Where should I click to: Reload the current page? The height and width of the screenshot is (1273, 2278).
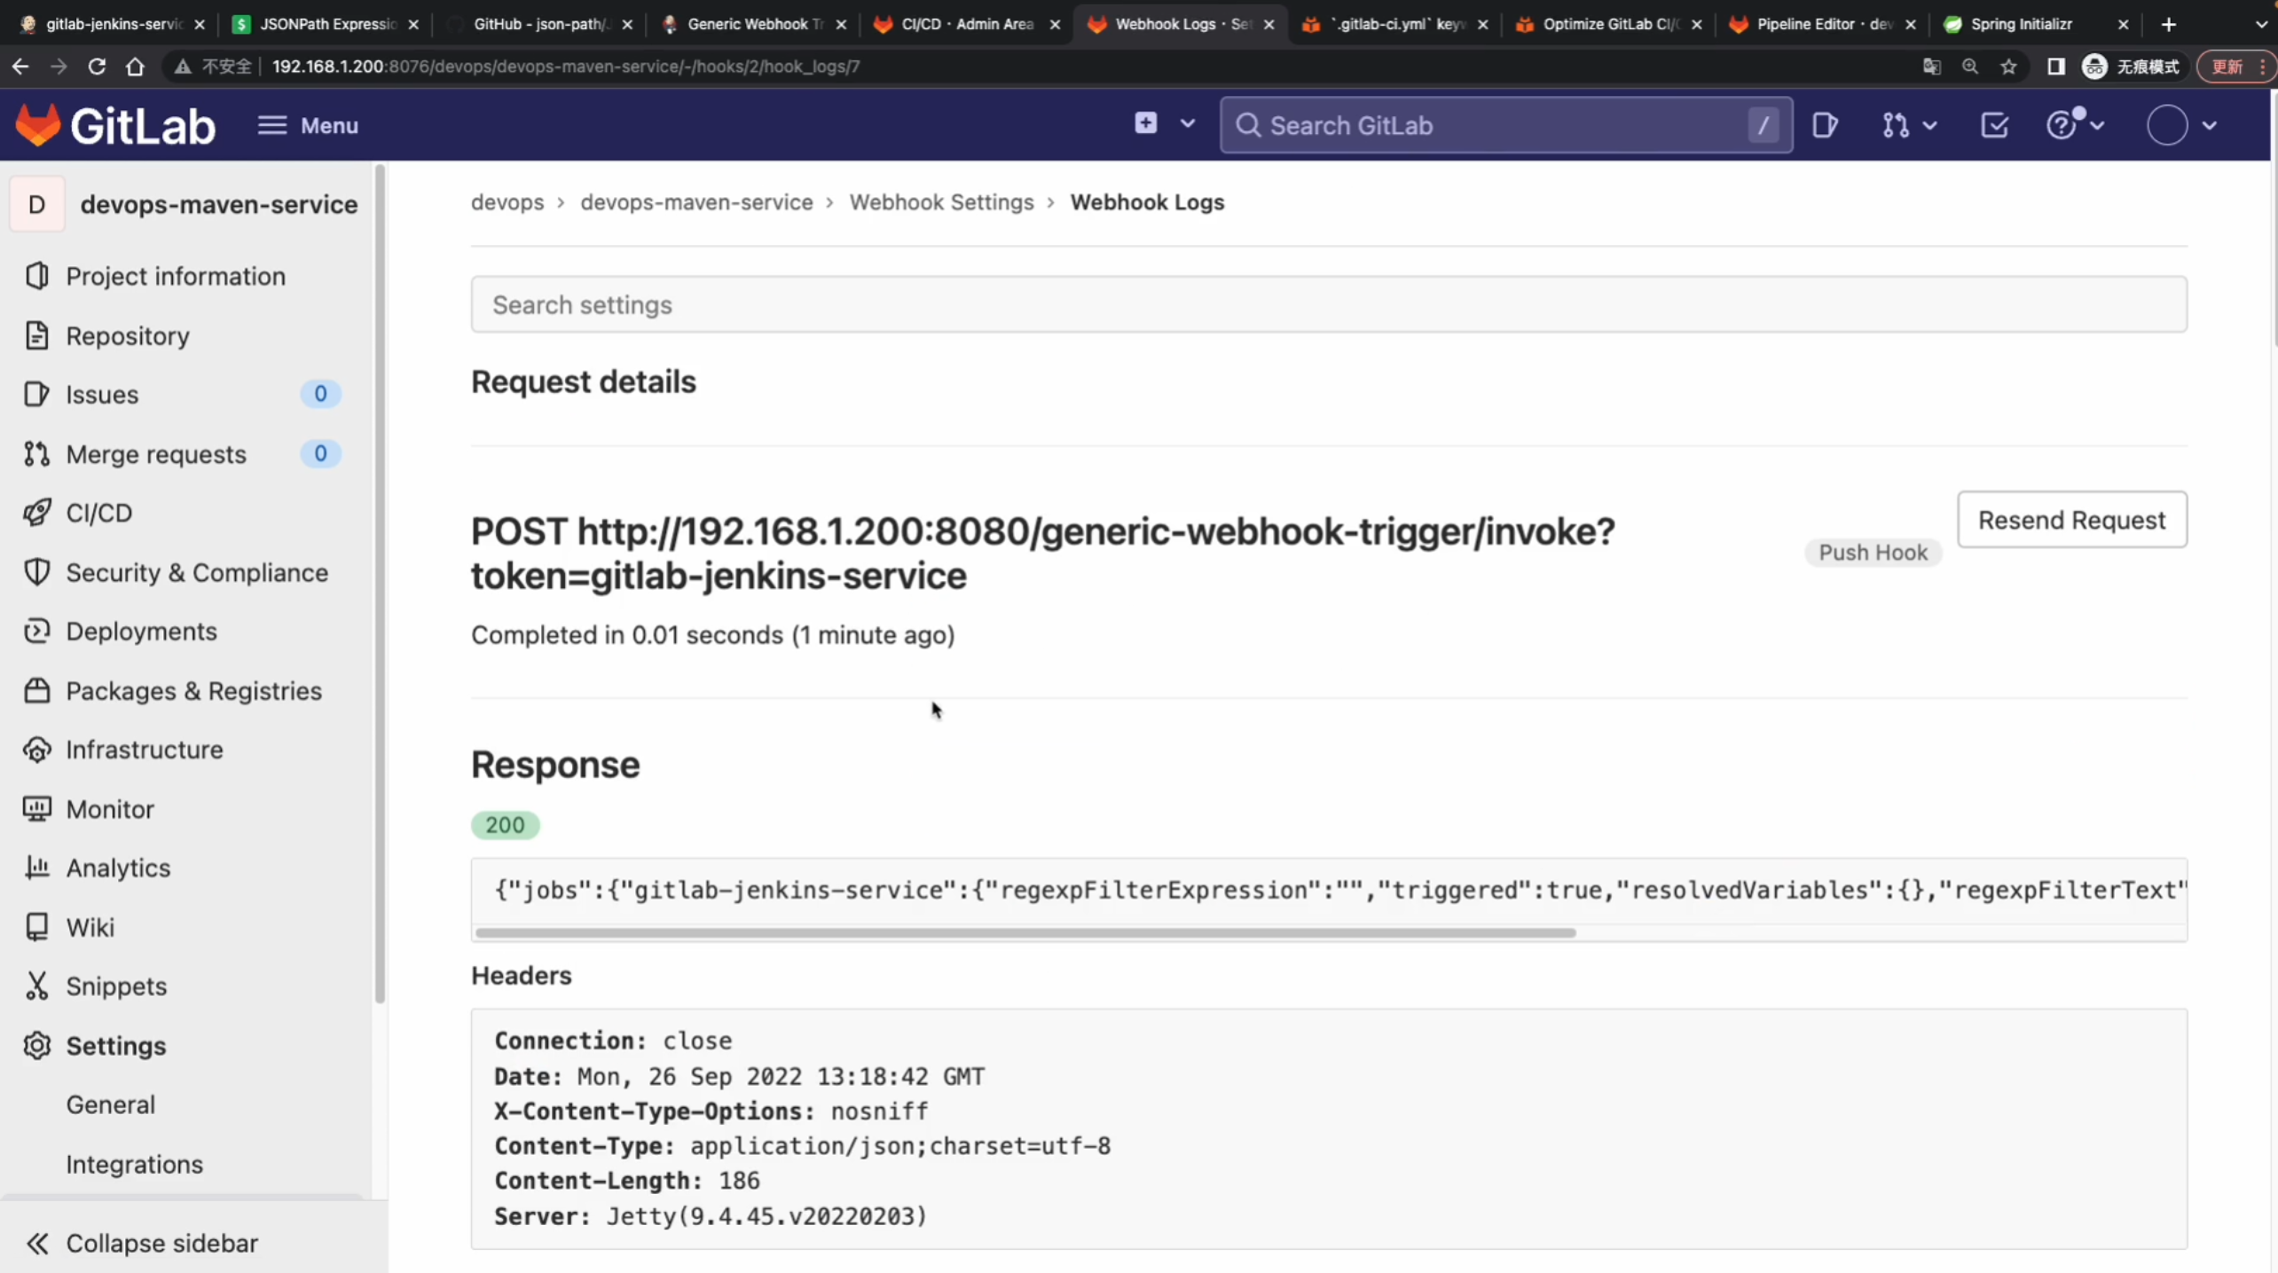pos(97,67)
